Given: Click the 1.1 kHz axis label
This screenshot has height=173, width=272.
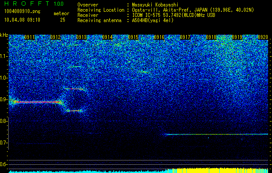Looking at the screenshot, I should [3, 56].
